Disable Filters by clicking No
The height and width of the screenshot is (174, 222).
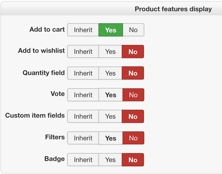(133, 138)
